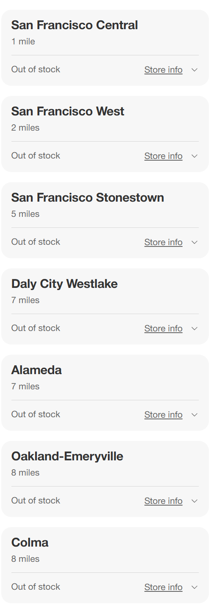Select the Colma store heading
Image resolution: width=217 pixels, height=610 pixels.
[x=30, y=543]
